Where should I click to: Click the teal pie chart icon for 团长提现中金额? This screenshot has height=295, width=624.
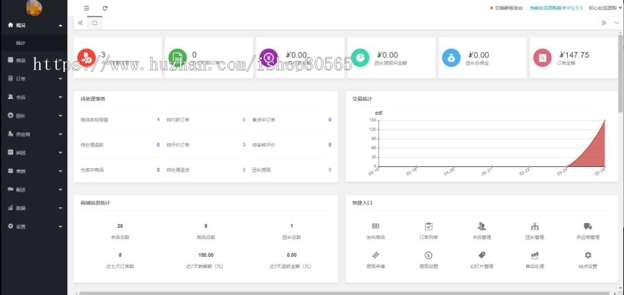360,57
